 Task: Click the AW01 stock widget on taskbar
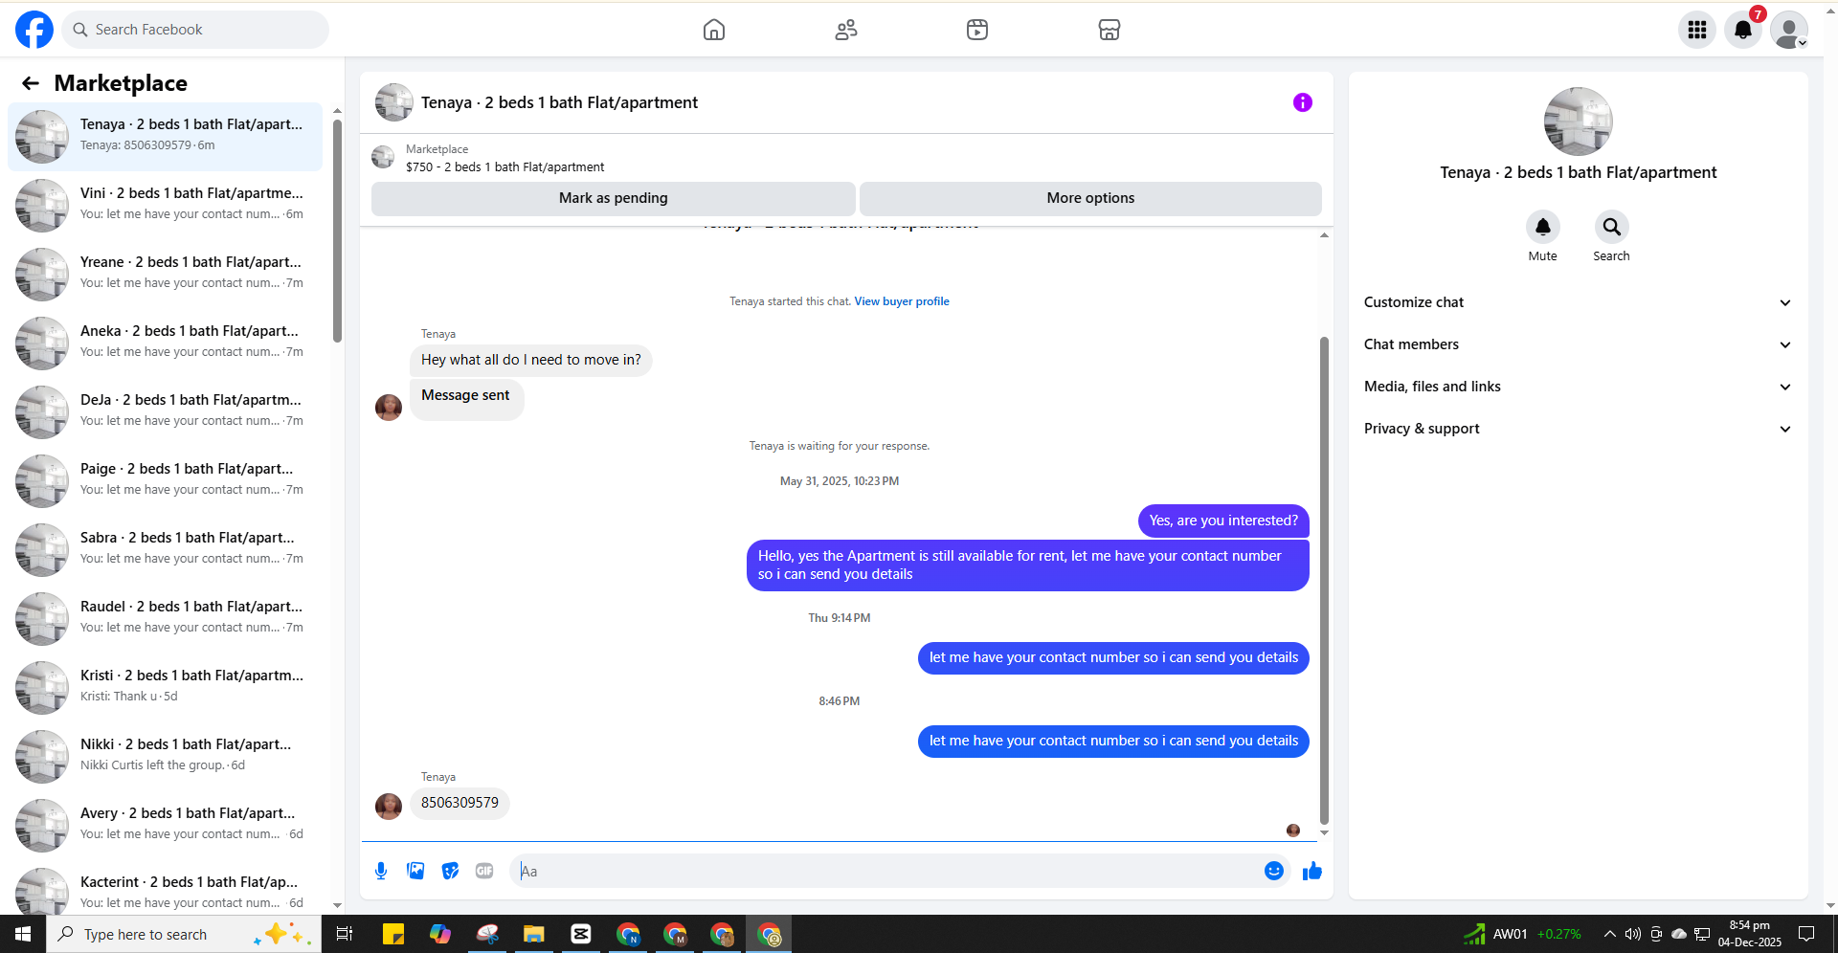1522,934
